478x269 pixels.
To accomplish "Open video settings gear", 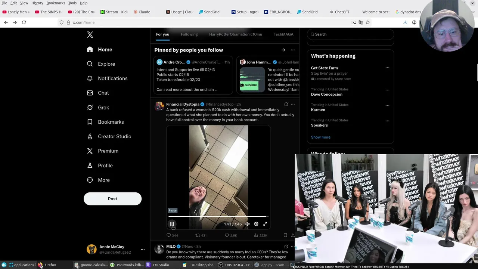I will [256, 224].
